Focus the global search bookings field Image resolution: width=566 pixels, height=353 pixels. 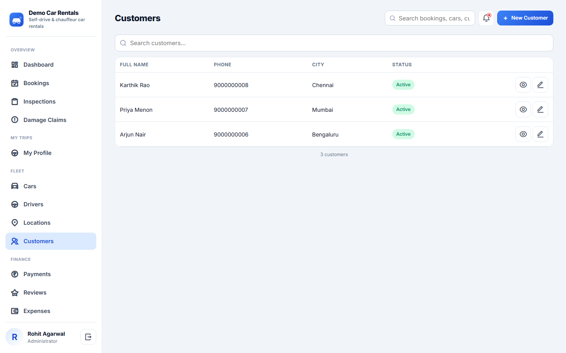point(430,18)
